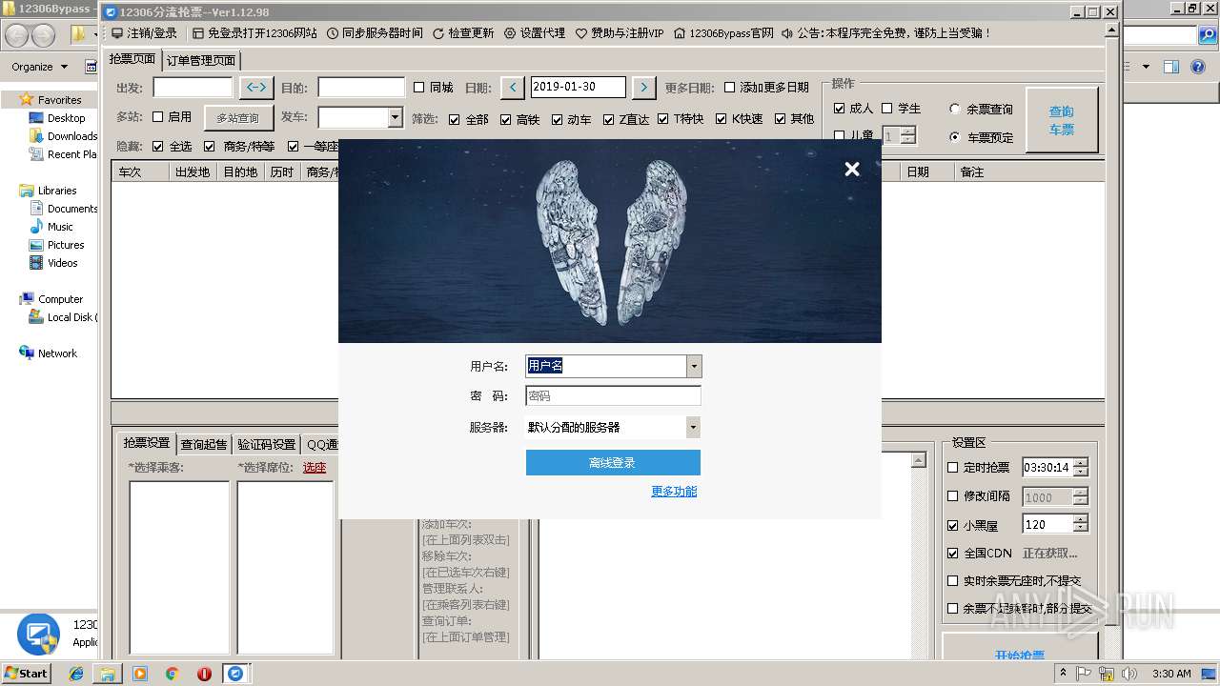
Task: Open the QQ通知 tab
Action: pos(322,444)
